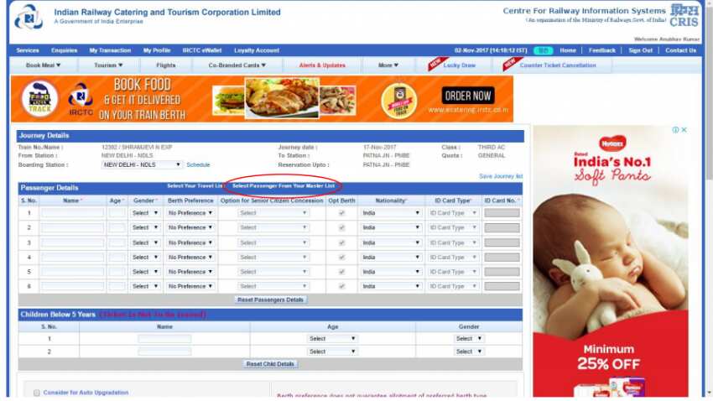The image size is (713, 401).
Task: Open Nationality dropdown for passenger 1
Action: (391, 213)
